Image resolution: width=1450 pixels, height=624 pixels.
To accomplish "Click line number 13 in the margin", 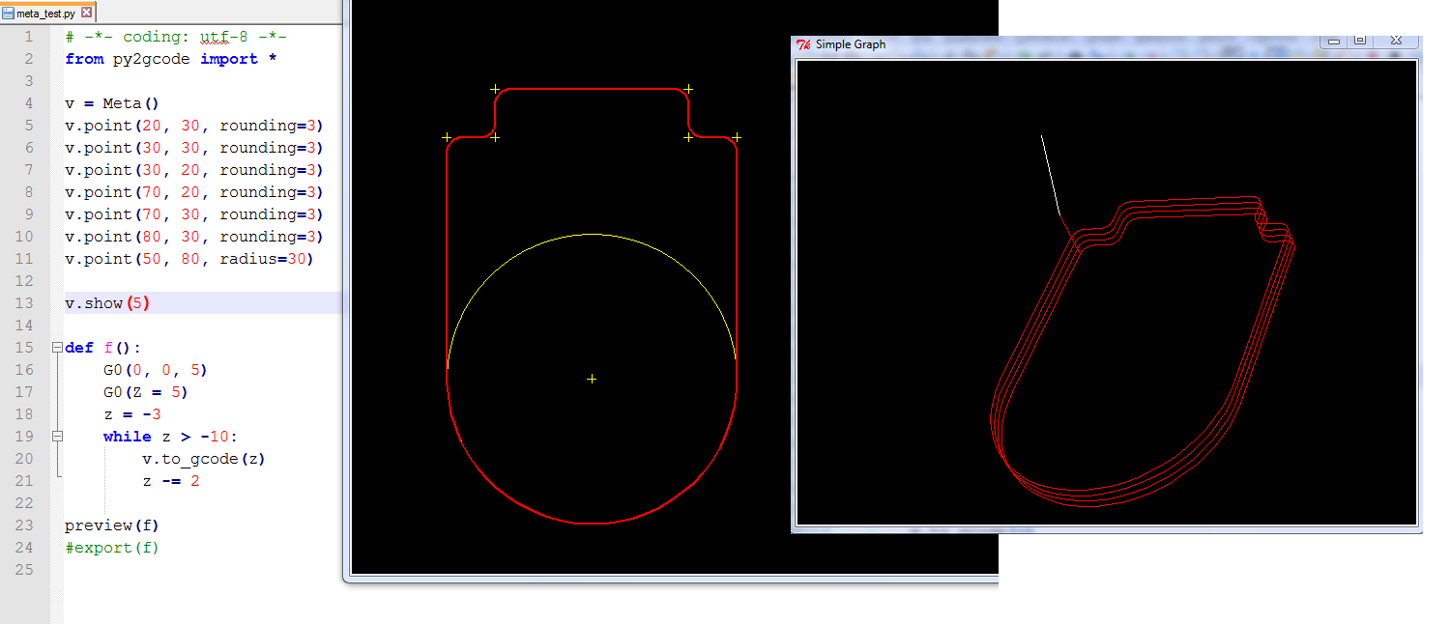I will (x=24, y=303).
